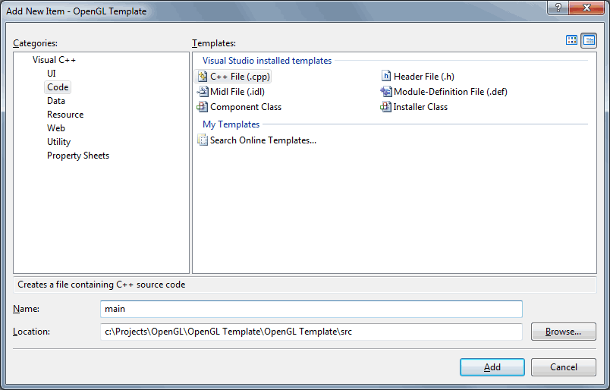Pick the Midl File (.idl) icon
Screen dimensions: 610x390
pyautogui.click(x=203, y=92)
